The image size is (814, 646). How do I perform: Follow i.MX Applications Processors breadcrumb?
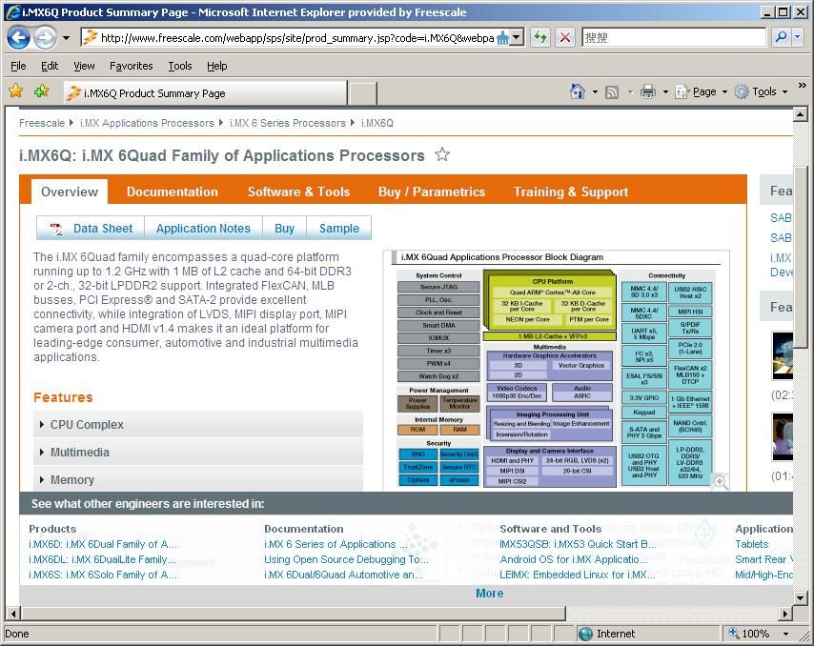(147, 123)
